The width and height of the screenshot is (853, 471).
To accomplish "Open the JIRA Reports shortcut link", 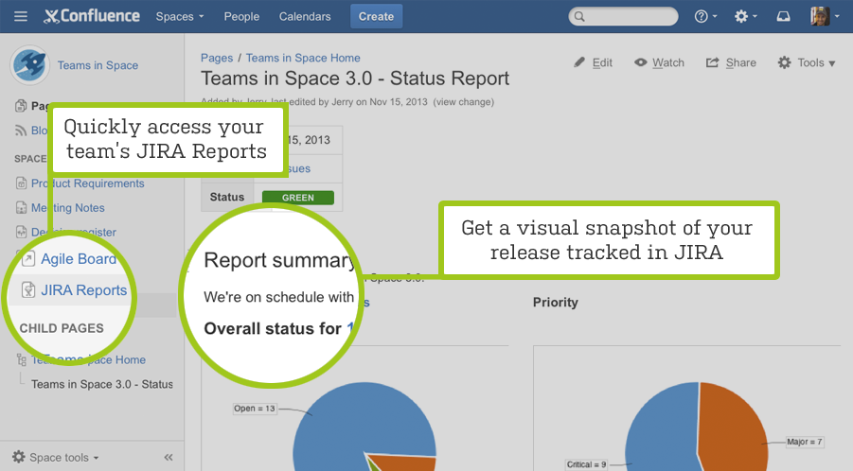I will coord(83,290).
